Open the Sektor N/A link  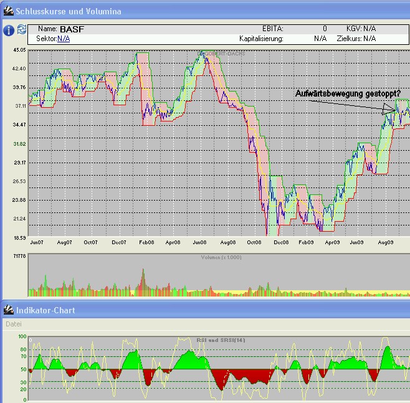click(64, 39)
